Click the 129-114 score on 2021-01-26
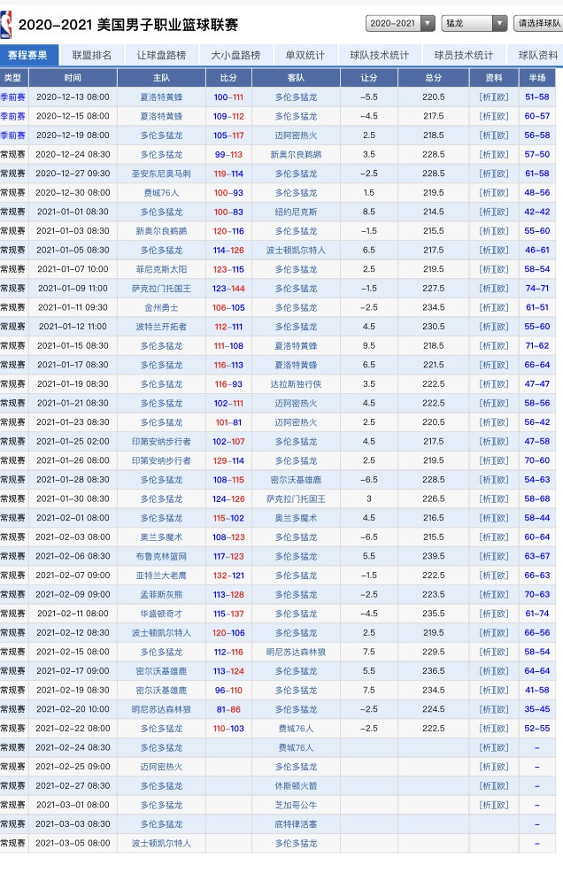Viewport: 563px width, 873px height. point(228,460)
